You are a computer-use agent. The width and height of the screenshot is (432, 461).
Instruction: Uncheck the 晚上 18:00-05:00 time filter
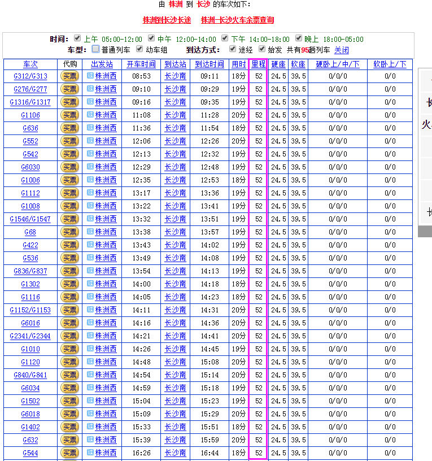299,38
